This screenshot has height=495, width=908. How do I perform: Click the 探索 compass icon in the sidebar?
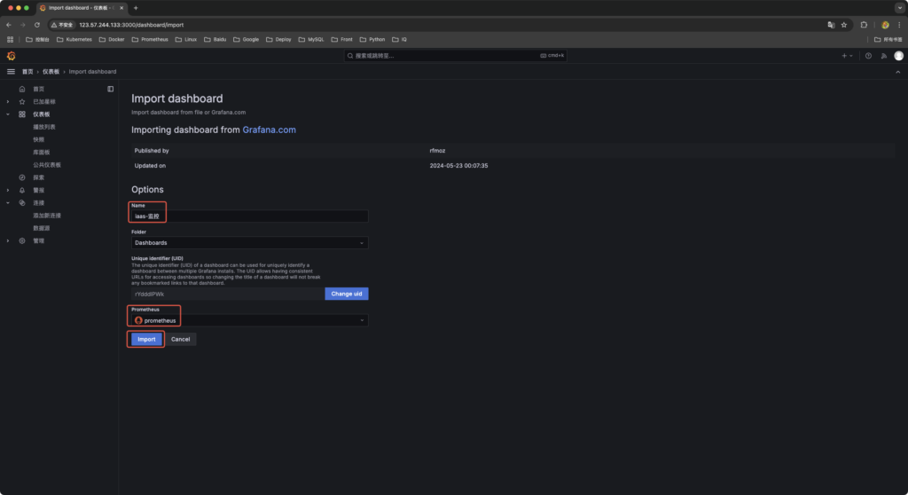tap(22, 177)
